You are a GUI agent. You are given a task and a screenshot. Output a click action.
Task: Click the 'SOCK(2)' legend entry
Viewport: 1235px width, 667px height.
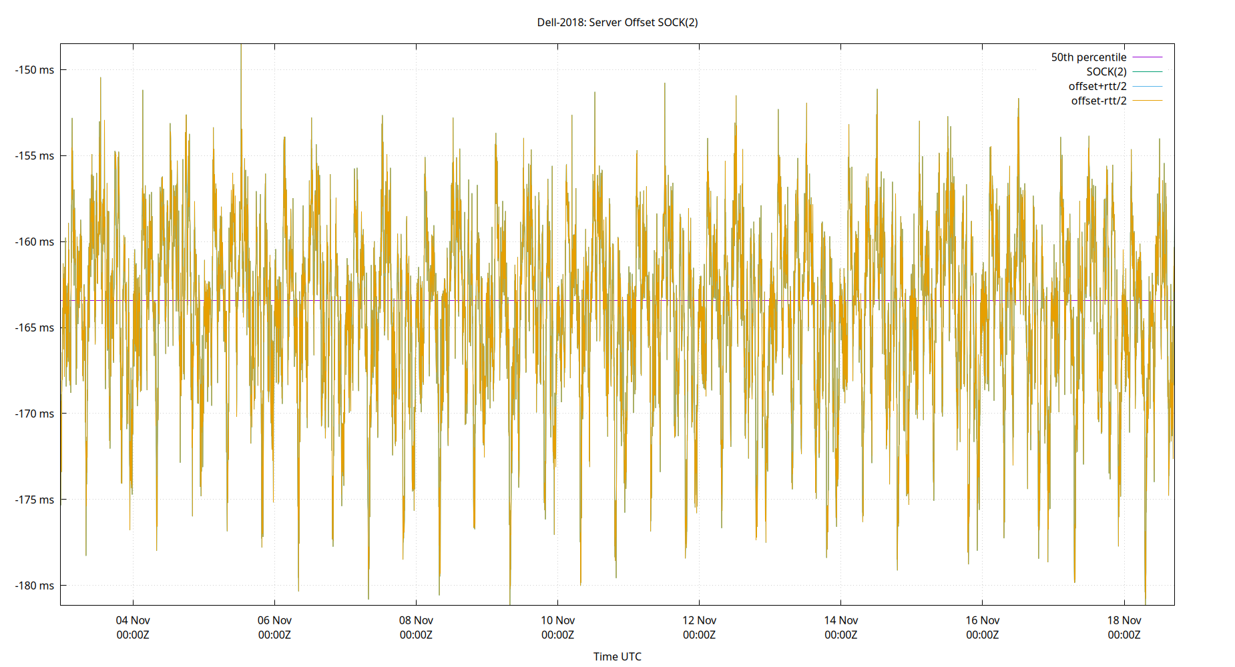pos(1105,71)
